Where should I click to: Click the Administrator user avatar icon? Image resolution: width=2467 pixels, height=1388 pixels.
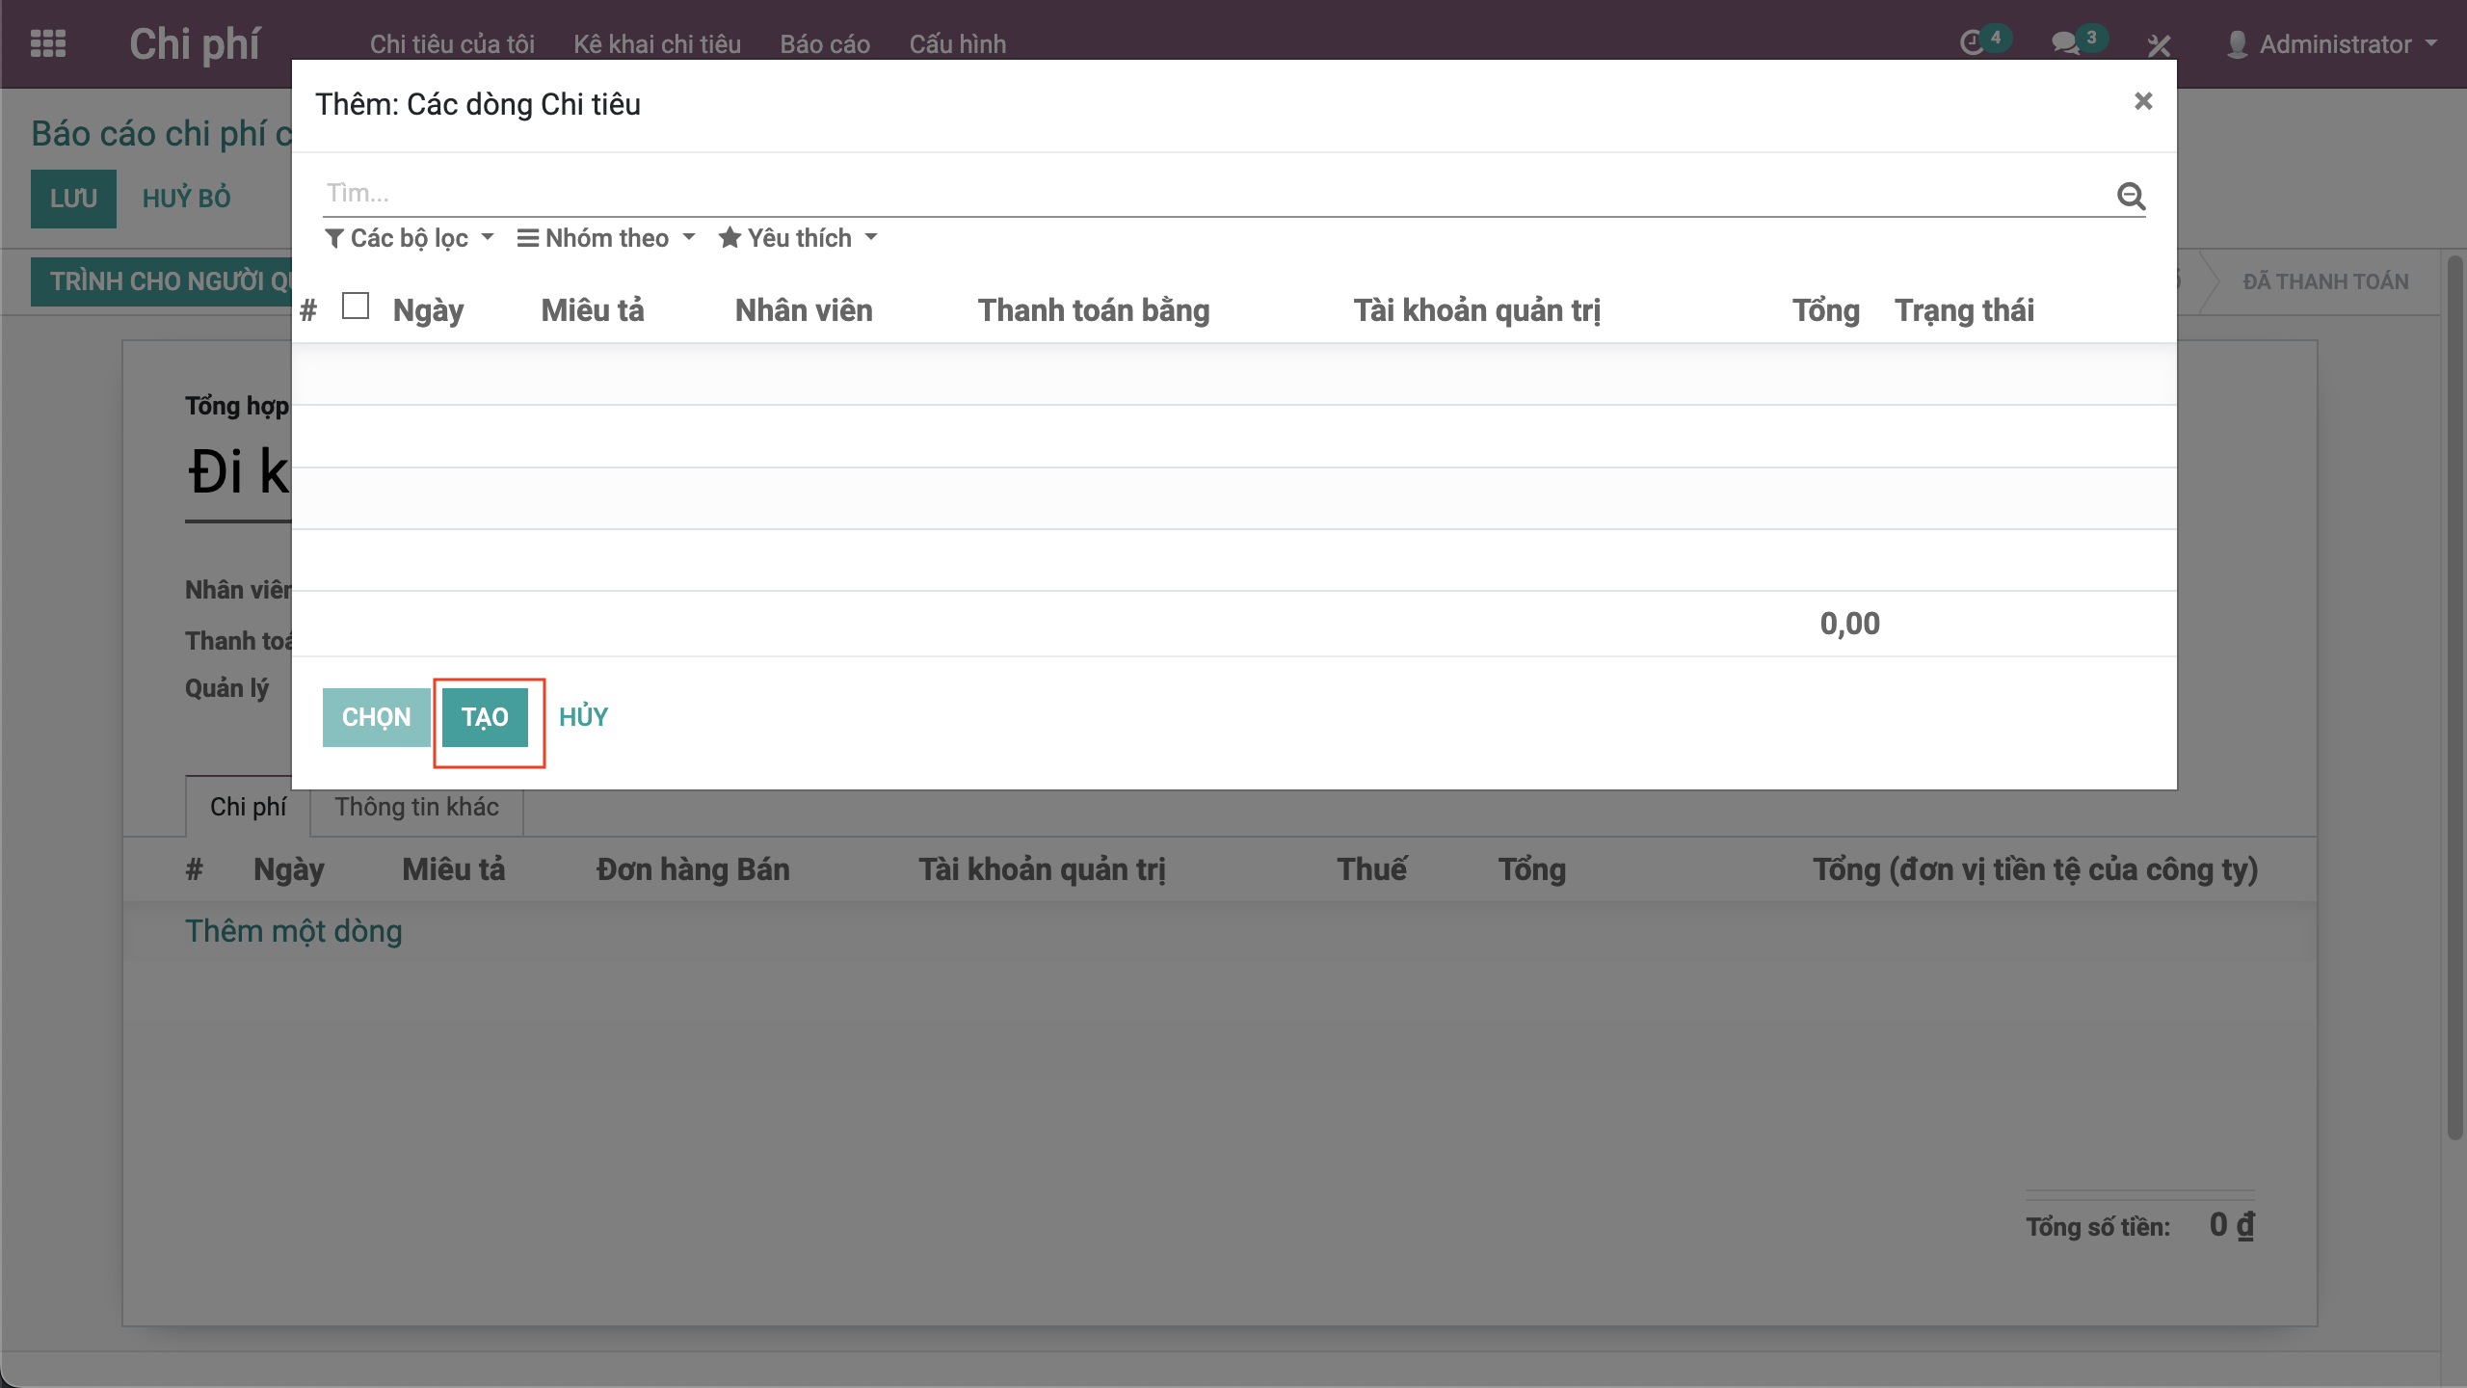coord(2237,44)
